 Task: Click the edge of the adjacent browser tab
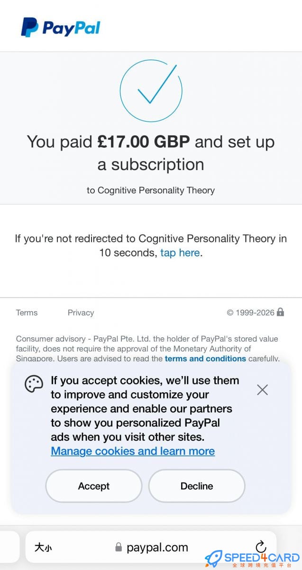[x=9, y=547]
